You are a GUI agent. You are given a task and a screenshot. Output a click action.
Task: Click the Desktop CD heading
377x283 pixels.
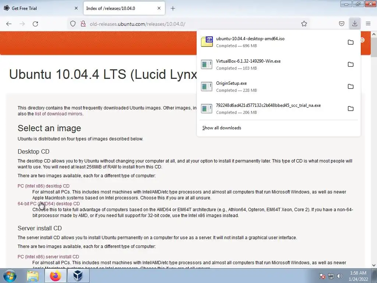pyautogui.click(x=34, y=151)
